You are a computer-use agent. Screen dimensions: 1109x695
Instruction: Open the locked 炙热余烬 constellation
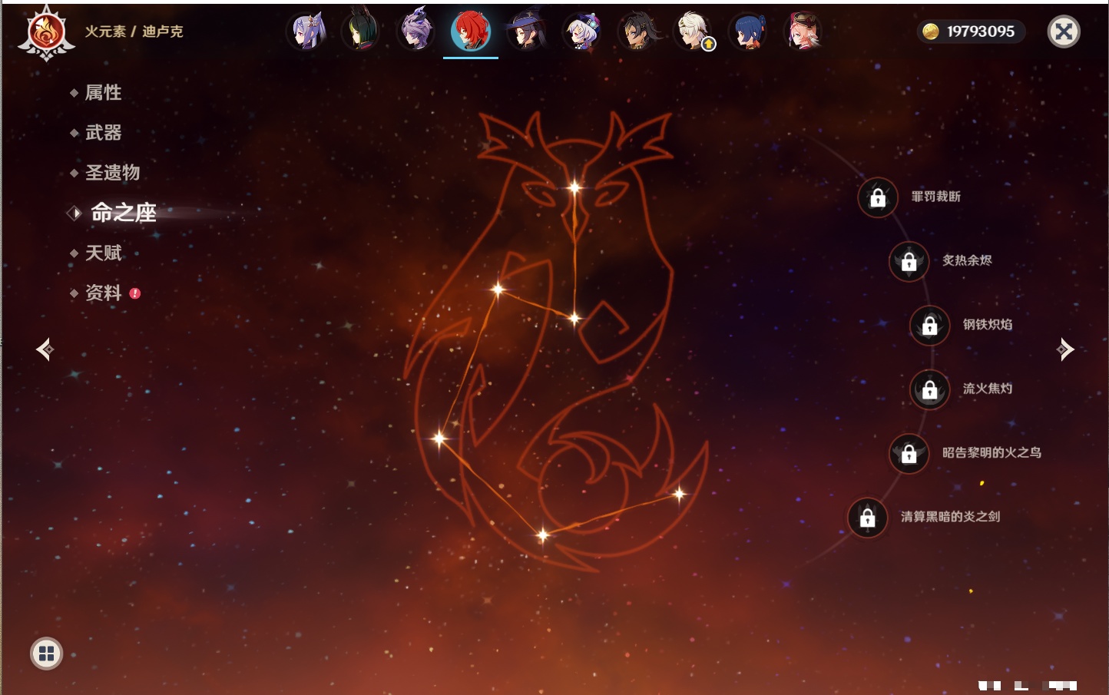[909, 261]
